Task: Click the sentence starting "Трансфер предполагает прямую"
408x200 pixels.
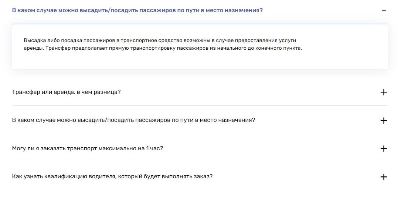Action: [x=174, y=49]
